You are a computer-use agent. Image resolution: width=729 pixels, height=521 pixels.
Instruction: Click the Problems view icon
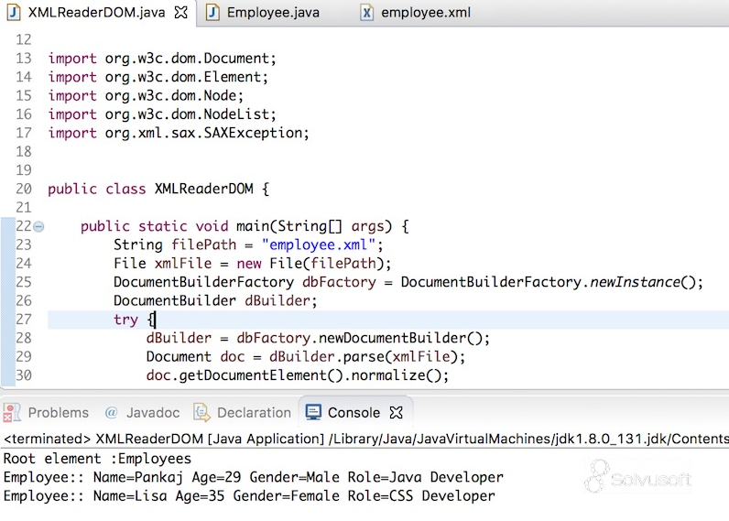12,412
